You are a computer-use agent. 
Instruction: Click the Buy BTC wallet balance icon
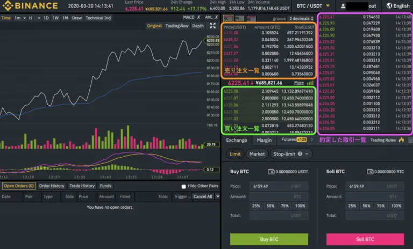(271, 172)
